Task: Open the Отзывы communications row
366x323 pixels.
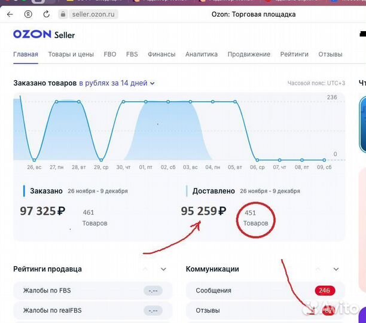Action: point(266,310)
